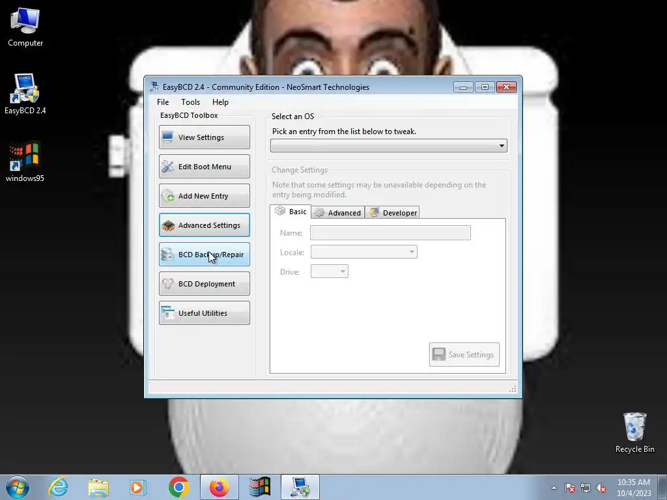This screenshot has height=500, width=667.
Task: Open View Settings in EasyBCD toolbox
Action: tap(204, 137)
